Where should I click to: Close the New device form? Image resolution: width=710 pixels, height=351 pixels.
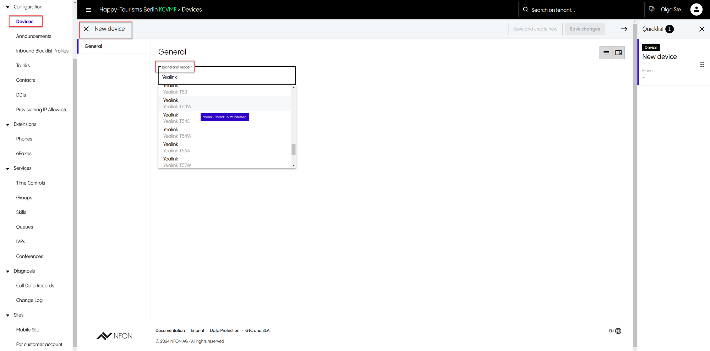[86, 29]
